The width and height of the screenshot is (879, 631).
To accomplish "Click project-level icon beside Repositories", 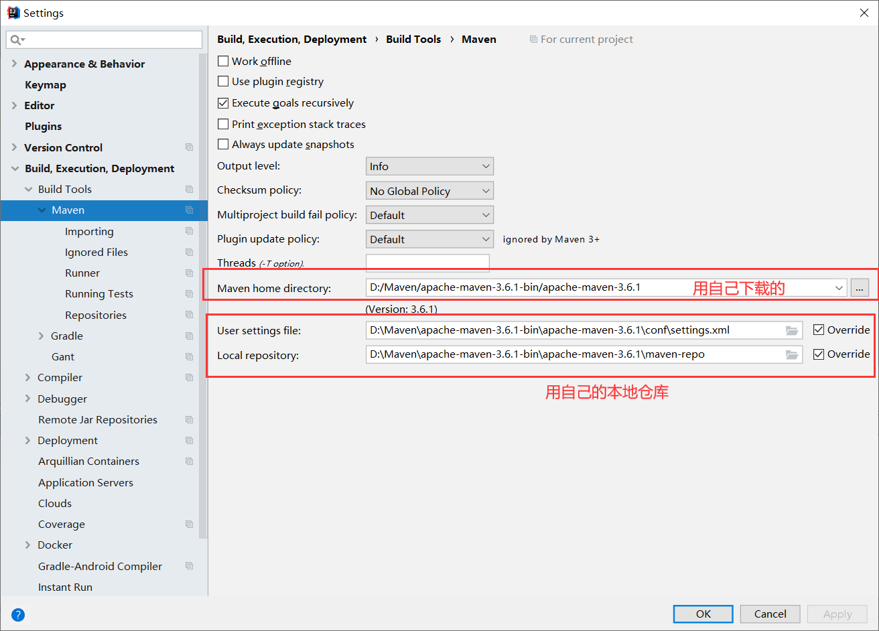I will point(190,315).
